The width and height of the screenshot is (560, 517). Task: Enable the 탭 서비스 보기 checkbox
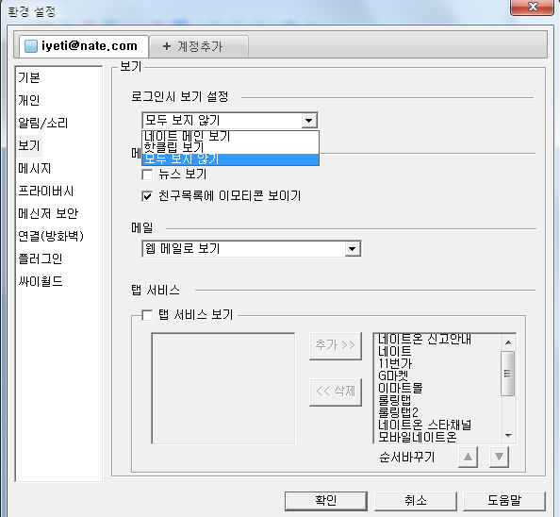click(147, 315)
